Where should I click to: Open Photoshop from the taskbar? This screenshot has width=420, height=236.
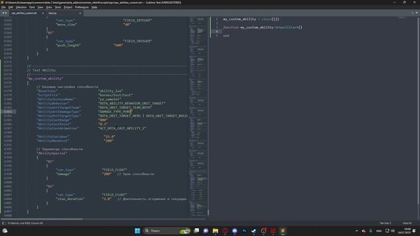click(244, 231)
